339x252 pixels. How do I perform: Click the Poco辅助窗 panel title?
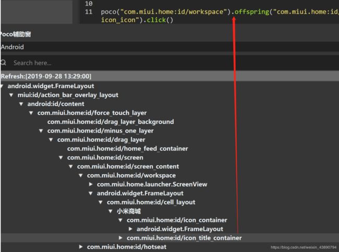click(16, 34)
